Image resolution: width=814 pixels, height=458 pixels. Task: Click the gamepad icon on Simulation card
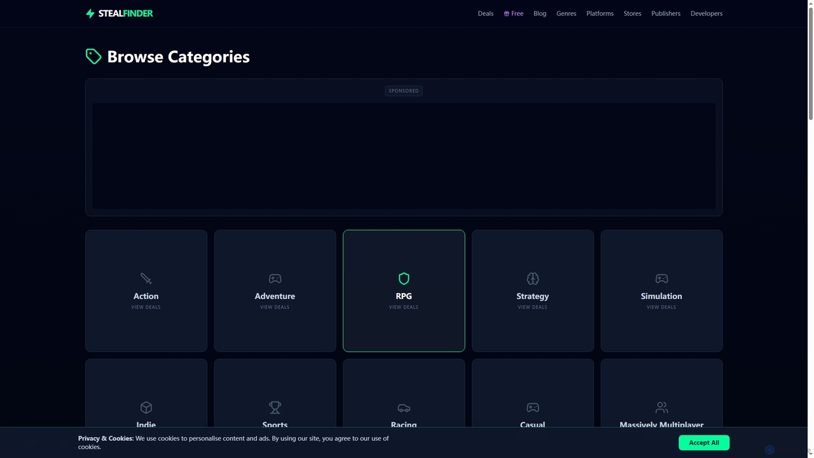tap(661, 279)
